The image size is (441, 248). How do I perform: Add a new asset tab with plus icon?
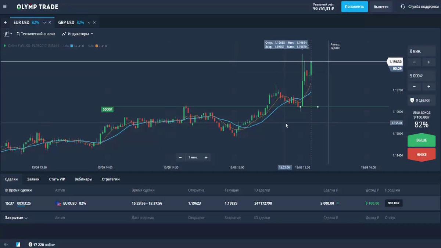[5, 22]
